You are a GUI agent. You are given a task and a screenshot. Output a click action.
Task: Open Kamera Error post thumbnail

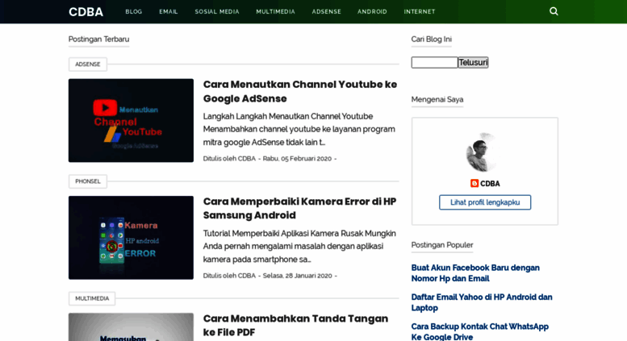coord(131,238)
